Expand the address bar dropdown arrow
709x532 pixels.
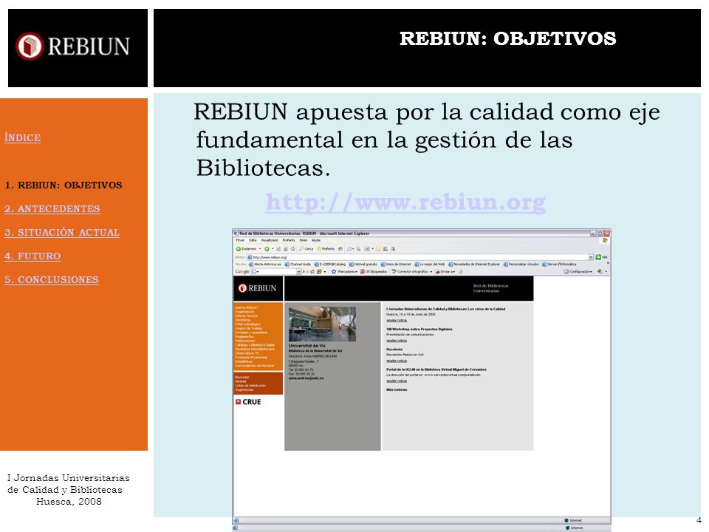click(x=591, y=257)
